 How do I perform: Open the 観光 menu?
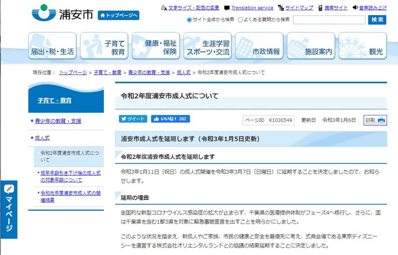363,46
